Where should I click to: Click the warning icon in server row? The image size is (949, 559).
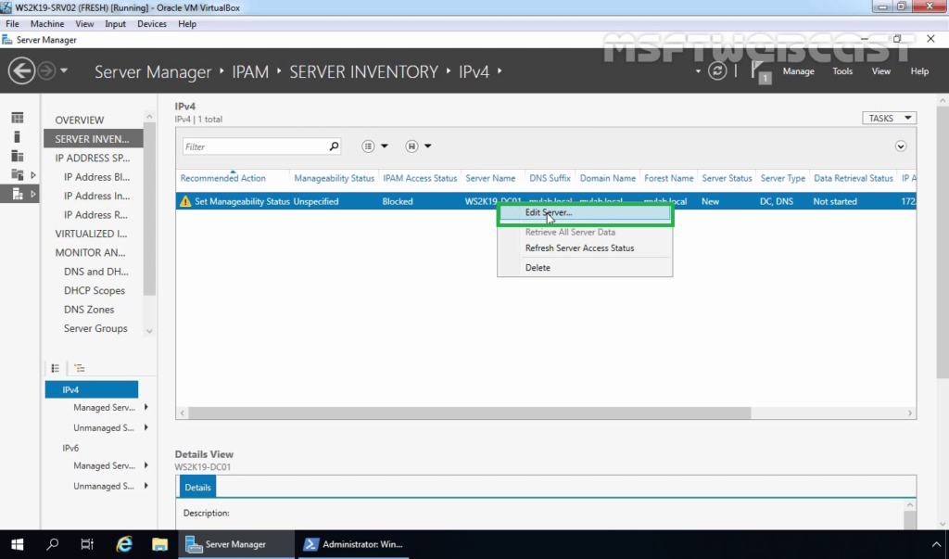185,201
